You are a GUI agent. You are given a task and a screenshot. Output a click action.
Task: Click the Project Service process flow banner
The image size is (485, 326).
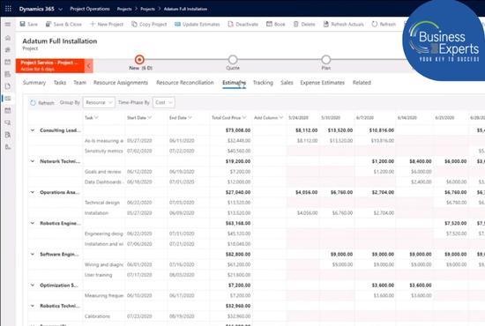(x=50, y=65)
